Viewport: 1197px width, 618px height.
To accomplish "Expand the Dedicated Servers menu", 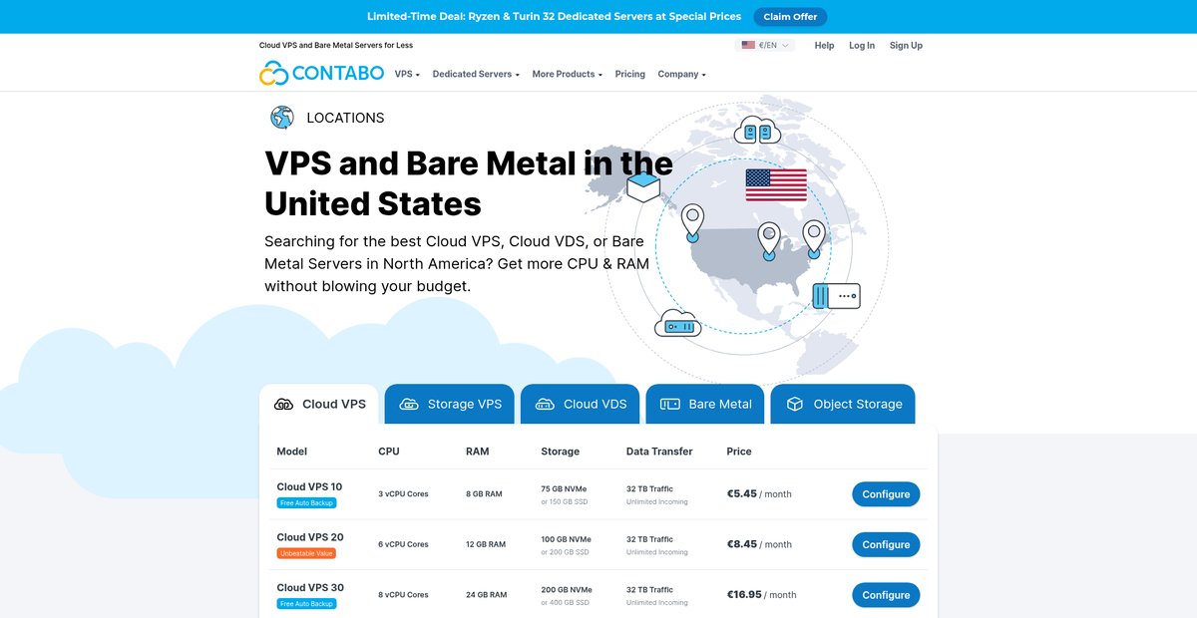I will 476,74.
